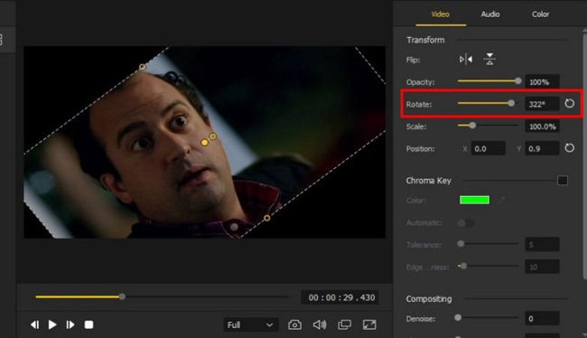Reset the Position values
Screen dimensions: 587x338
click(569, 148)
